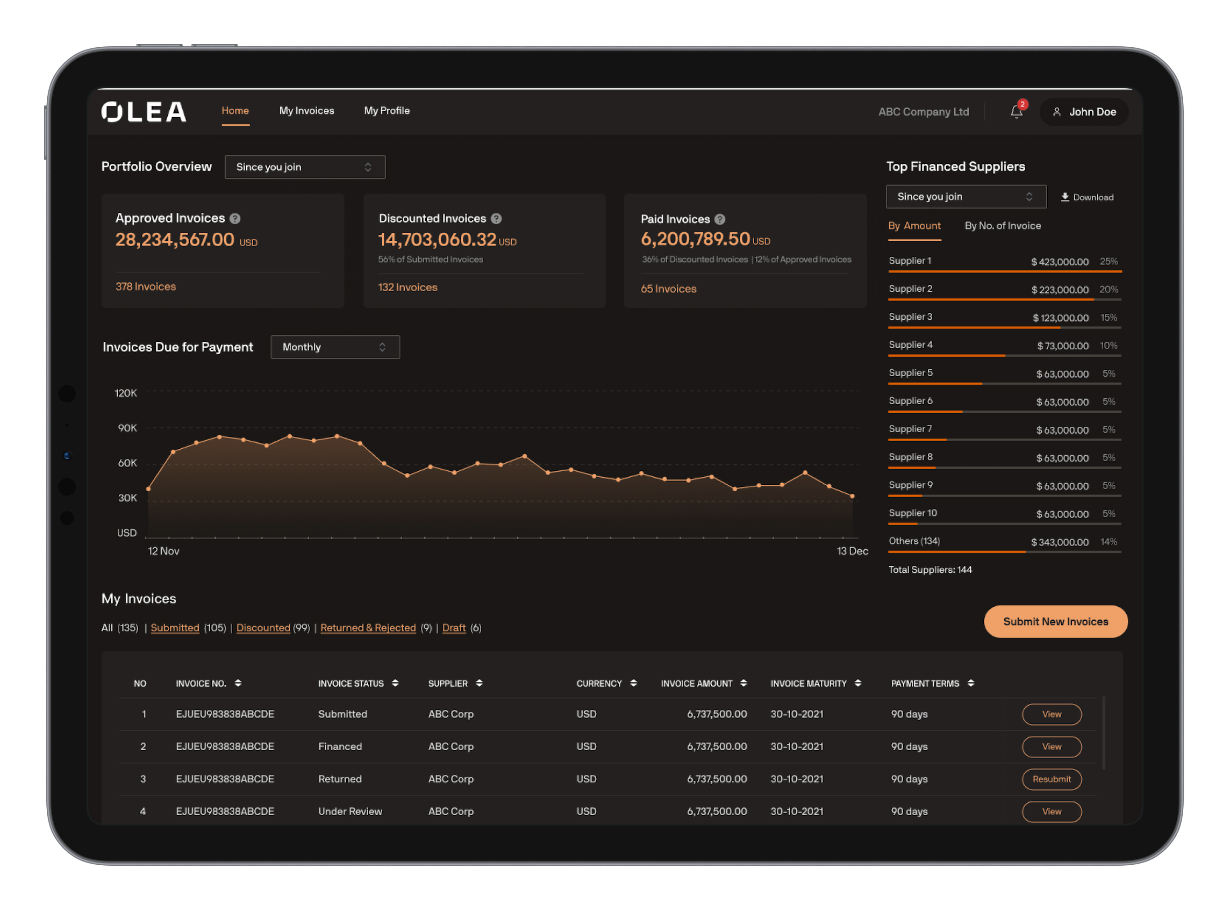The height and width of the screenshot is (912, 1230).
Task: Download top financed suppliers data
Action: [x=1087, y=197]
